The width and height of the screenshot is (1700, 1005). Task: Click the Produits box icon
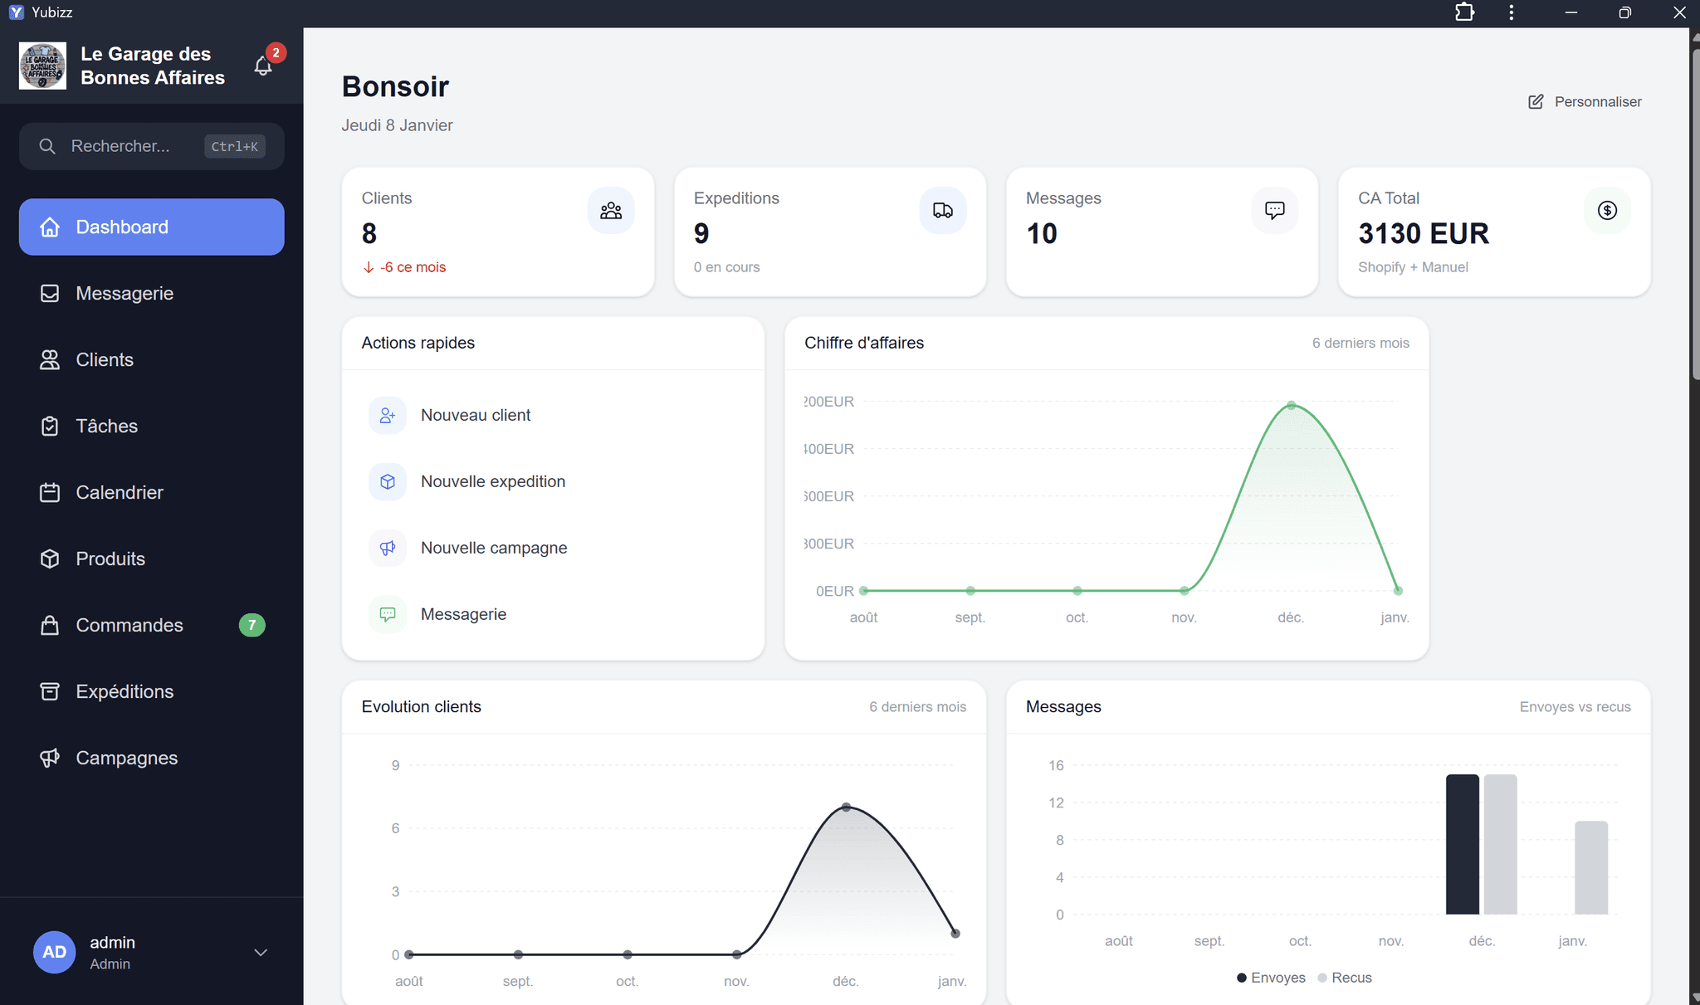coord(51,559)
